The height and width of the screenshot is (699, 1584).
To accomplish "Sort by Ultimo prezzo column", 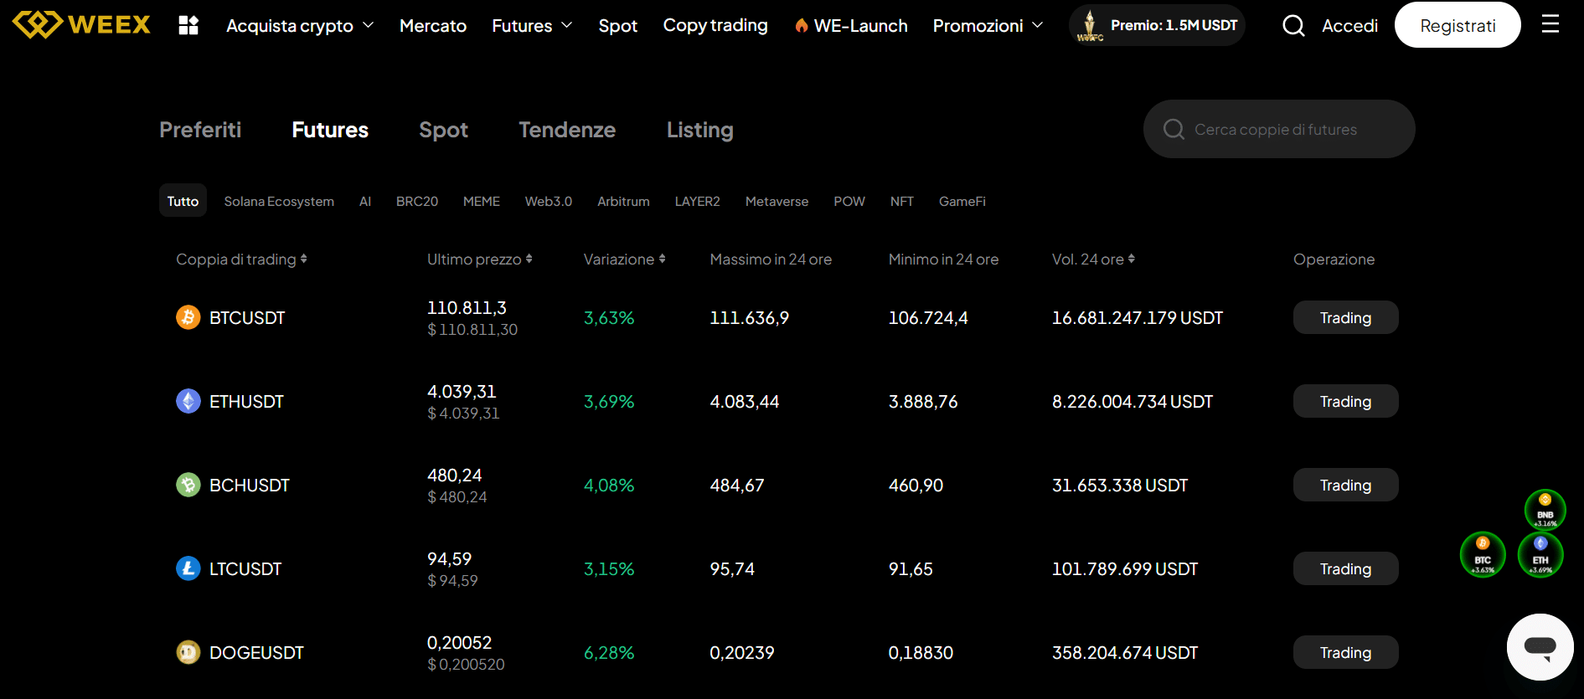I will pos(480,260).
